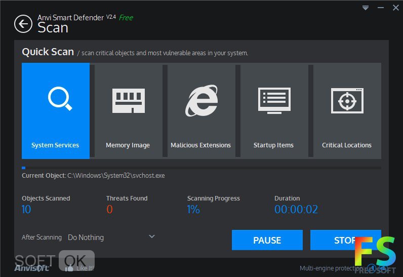This screenshot has height=277, width=403.
Task: Select the Startup Items scan tile
Action: 274,111
